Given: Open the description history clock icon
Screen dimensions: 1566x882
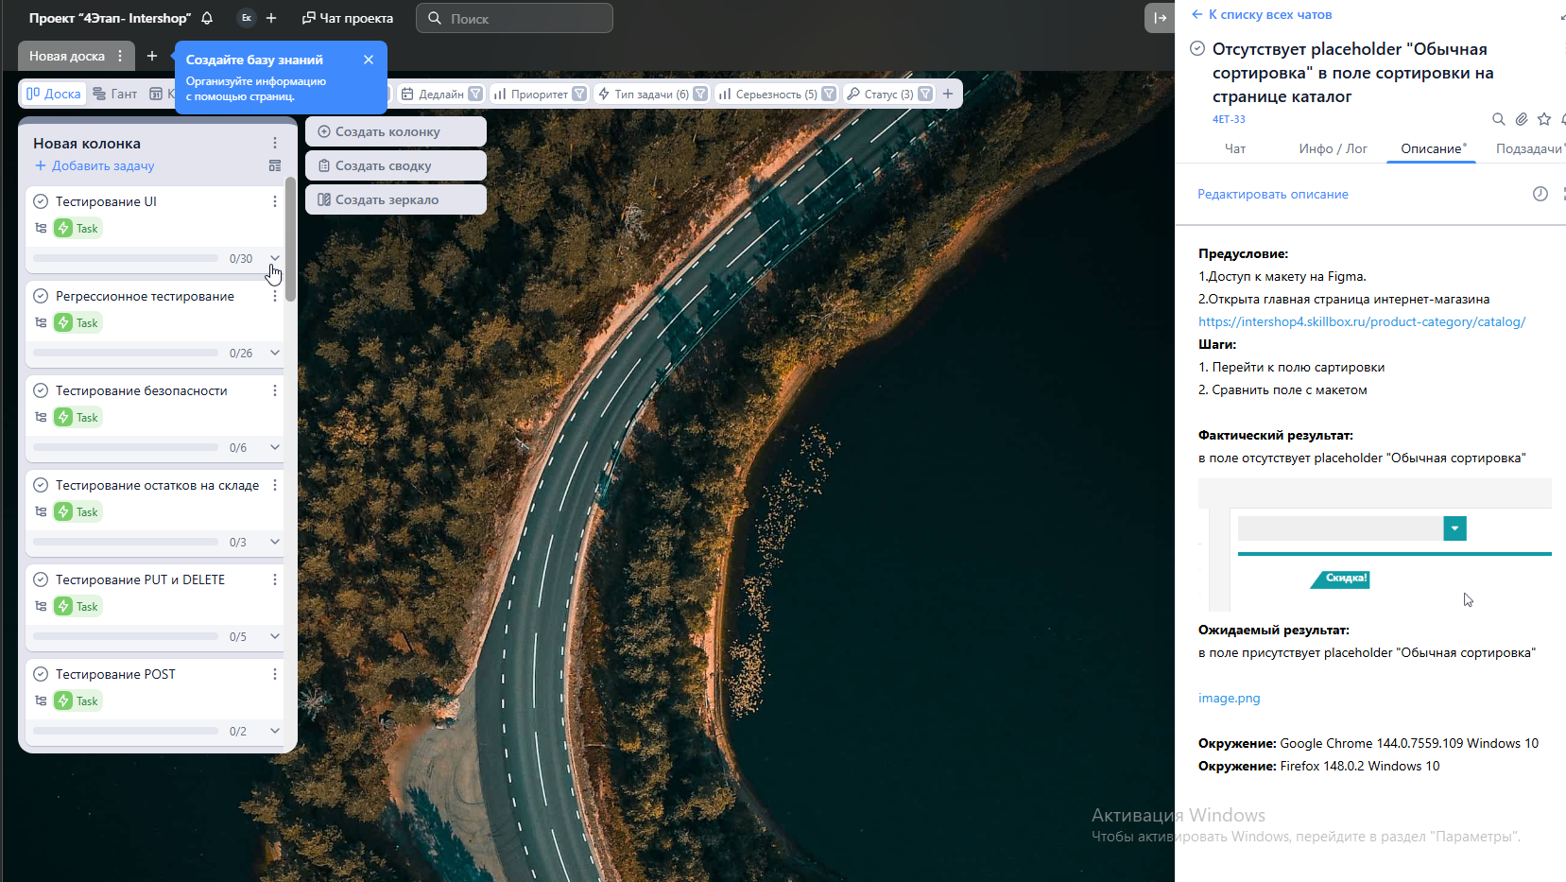Looking at the screenshot, I should pyautogui.click(x=1540, y=194).
